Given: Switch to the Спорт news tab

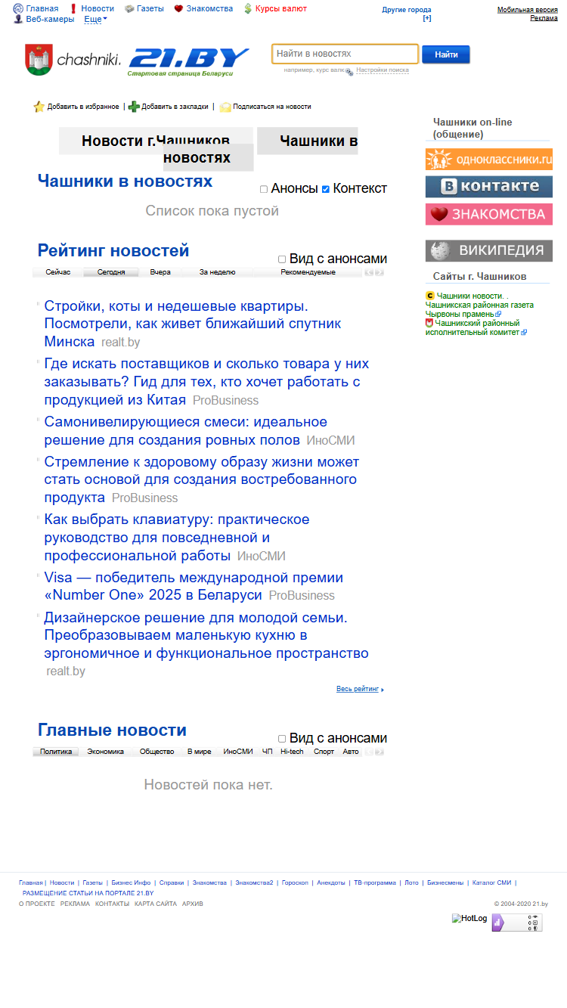Looking at the screenshot, I should 324,752.
